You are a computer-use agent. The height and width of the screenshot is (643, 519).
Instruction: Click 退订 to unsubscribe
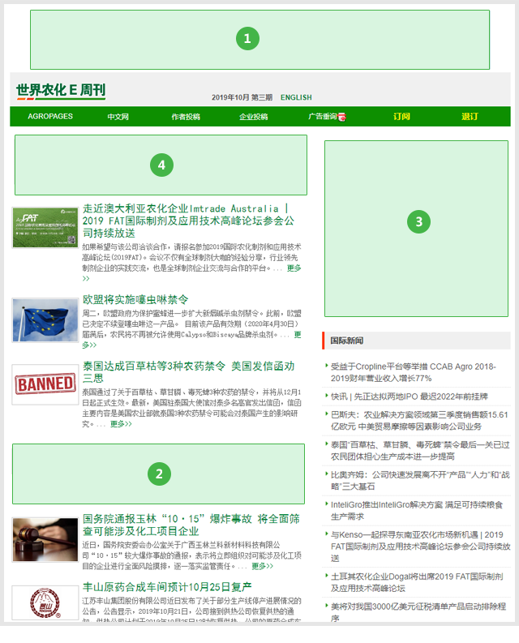click(x=470, y=117)
